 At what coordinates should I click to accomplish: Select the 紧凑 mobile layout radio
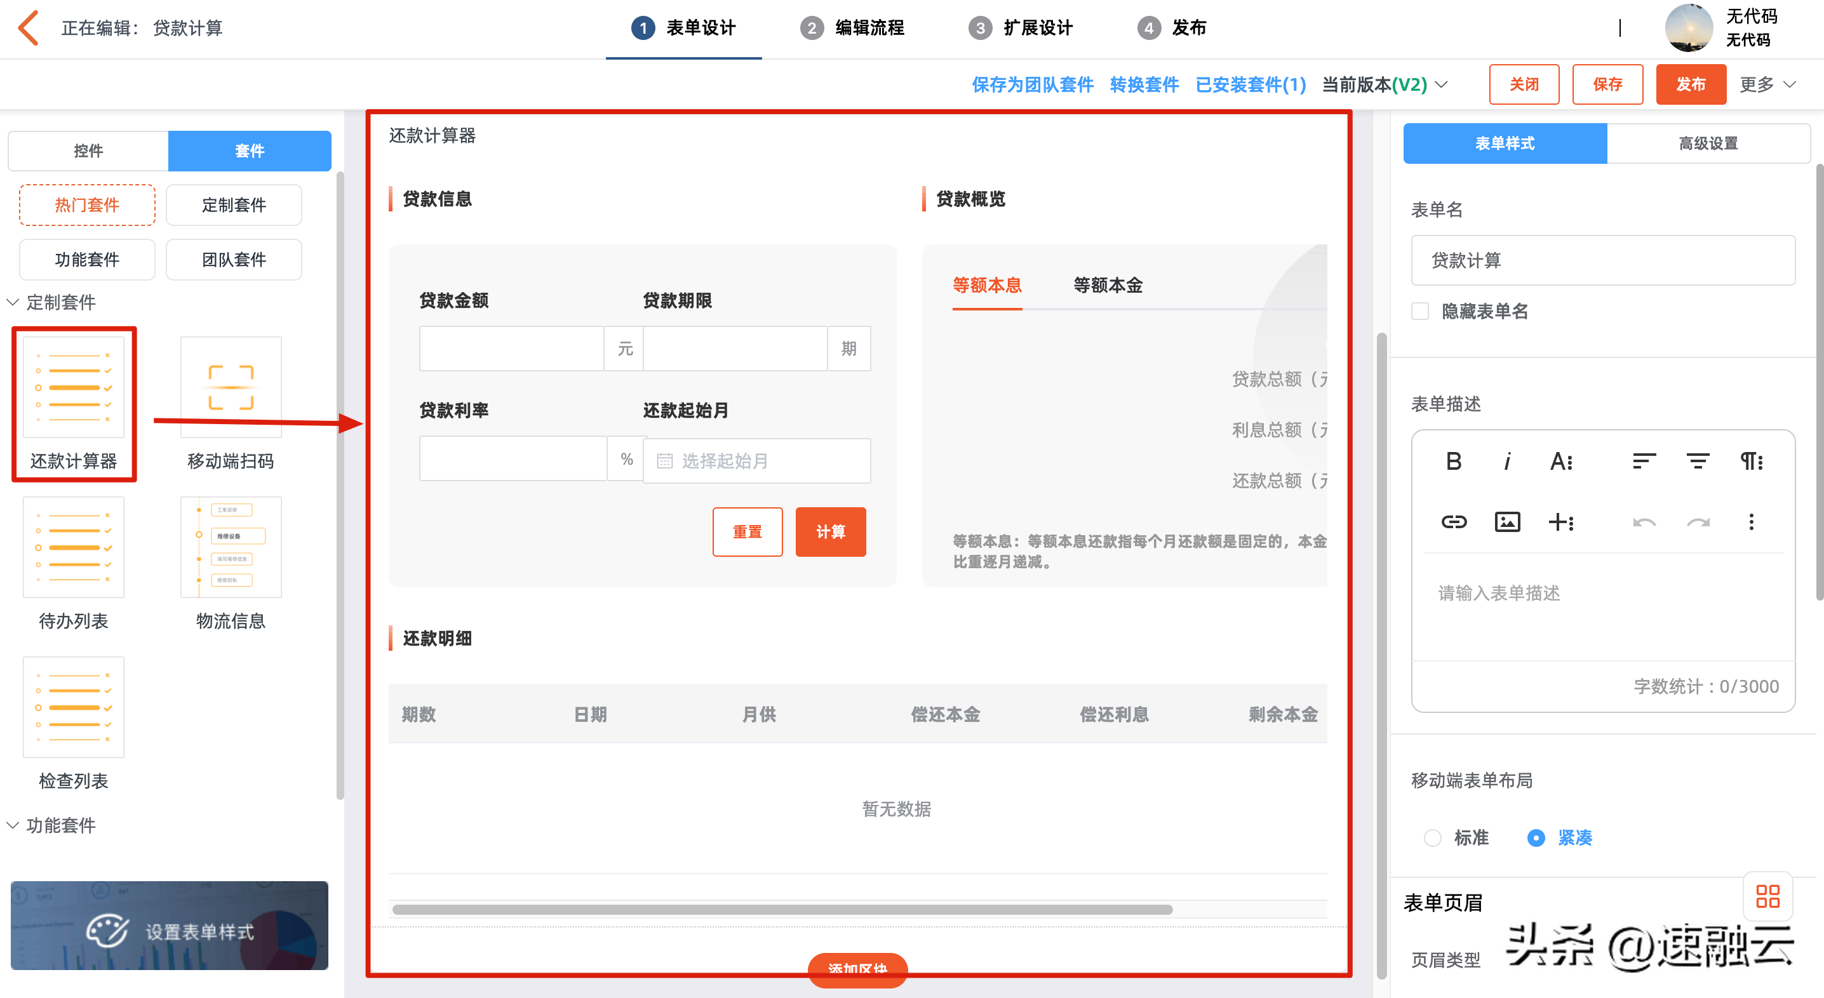(1535, 838)
